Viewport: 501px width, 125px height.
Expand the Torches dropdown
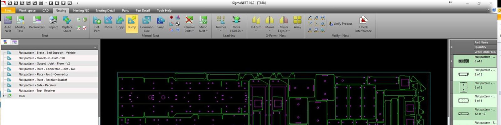tap(221, 24)
